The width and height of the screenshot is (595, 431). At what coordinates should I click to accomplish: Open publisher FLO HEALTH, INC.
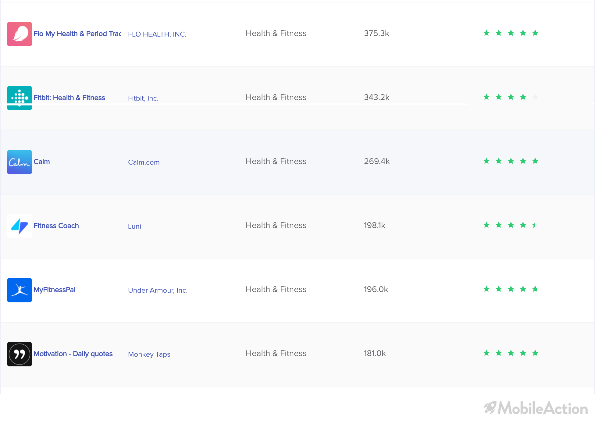point(157,34)
